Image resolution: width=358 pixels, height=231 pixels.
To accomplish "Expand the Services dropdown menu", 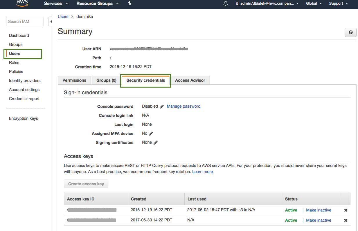I will [56, 3].
